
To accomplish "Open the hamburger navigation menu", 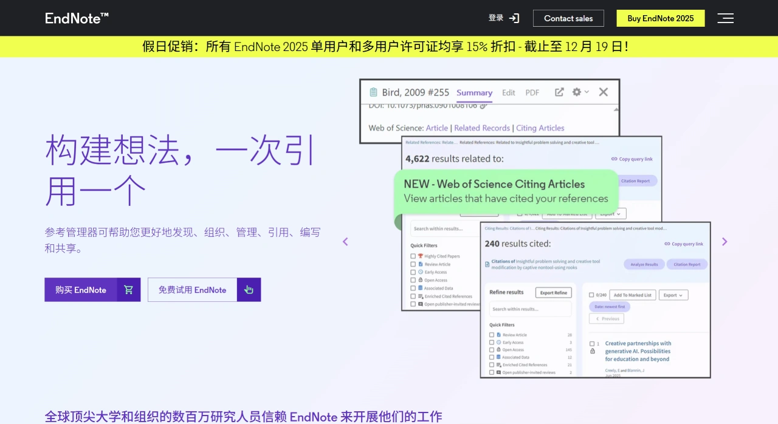I will (x=725, y=18).
